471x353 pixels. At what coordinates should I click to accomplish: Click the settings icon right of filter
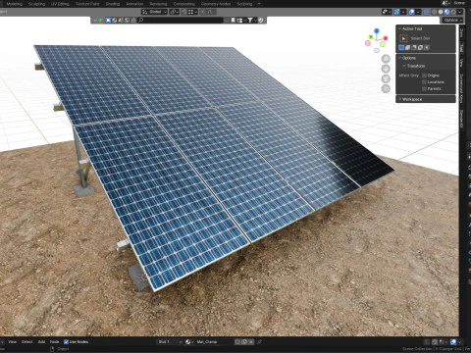pyautogui.click(x=261, y=21)
